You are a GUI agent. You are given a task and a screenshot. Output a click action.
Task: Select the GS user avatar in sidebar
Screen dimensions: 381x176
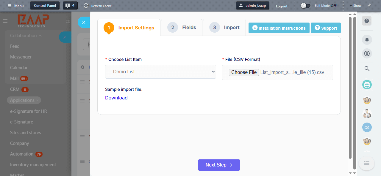tap(367, 127)
